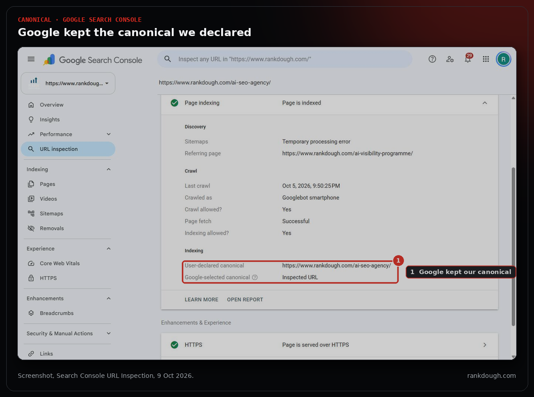
Task: Click 'Page is served over HTTPS' text
Action: 316,345
